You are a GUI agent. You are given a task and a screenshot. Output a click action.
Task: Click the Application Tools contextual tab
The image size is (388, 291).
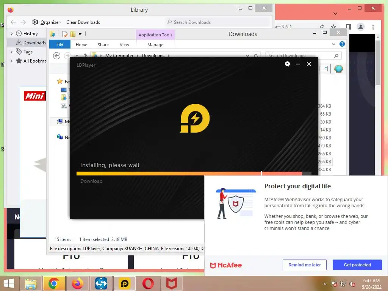pos(155,34)
